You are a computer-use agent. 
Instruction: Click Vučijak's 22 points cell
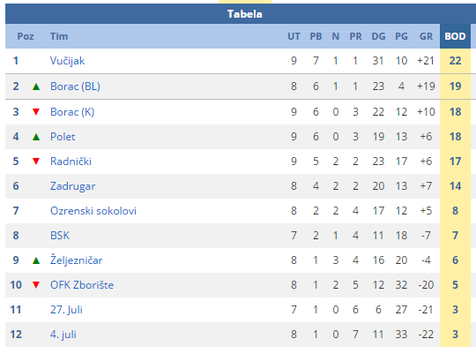coord(455,61)
